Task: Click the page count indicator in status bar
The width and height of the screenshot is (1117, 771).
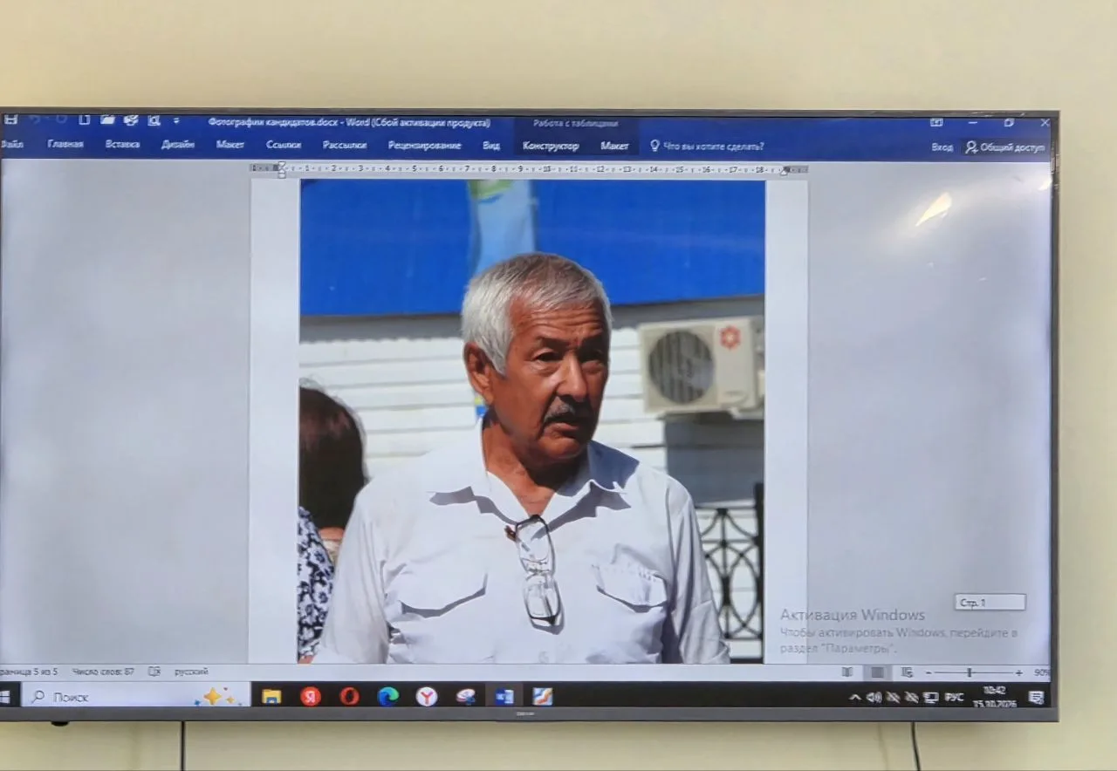Action: click(29, 672)
